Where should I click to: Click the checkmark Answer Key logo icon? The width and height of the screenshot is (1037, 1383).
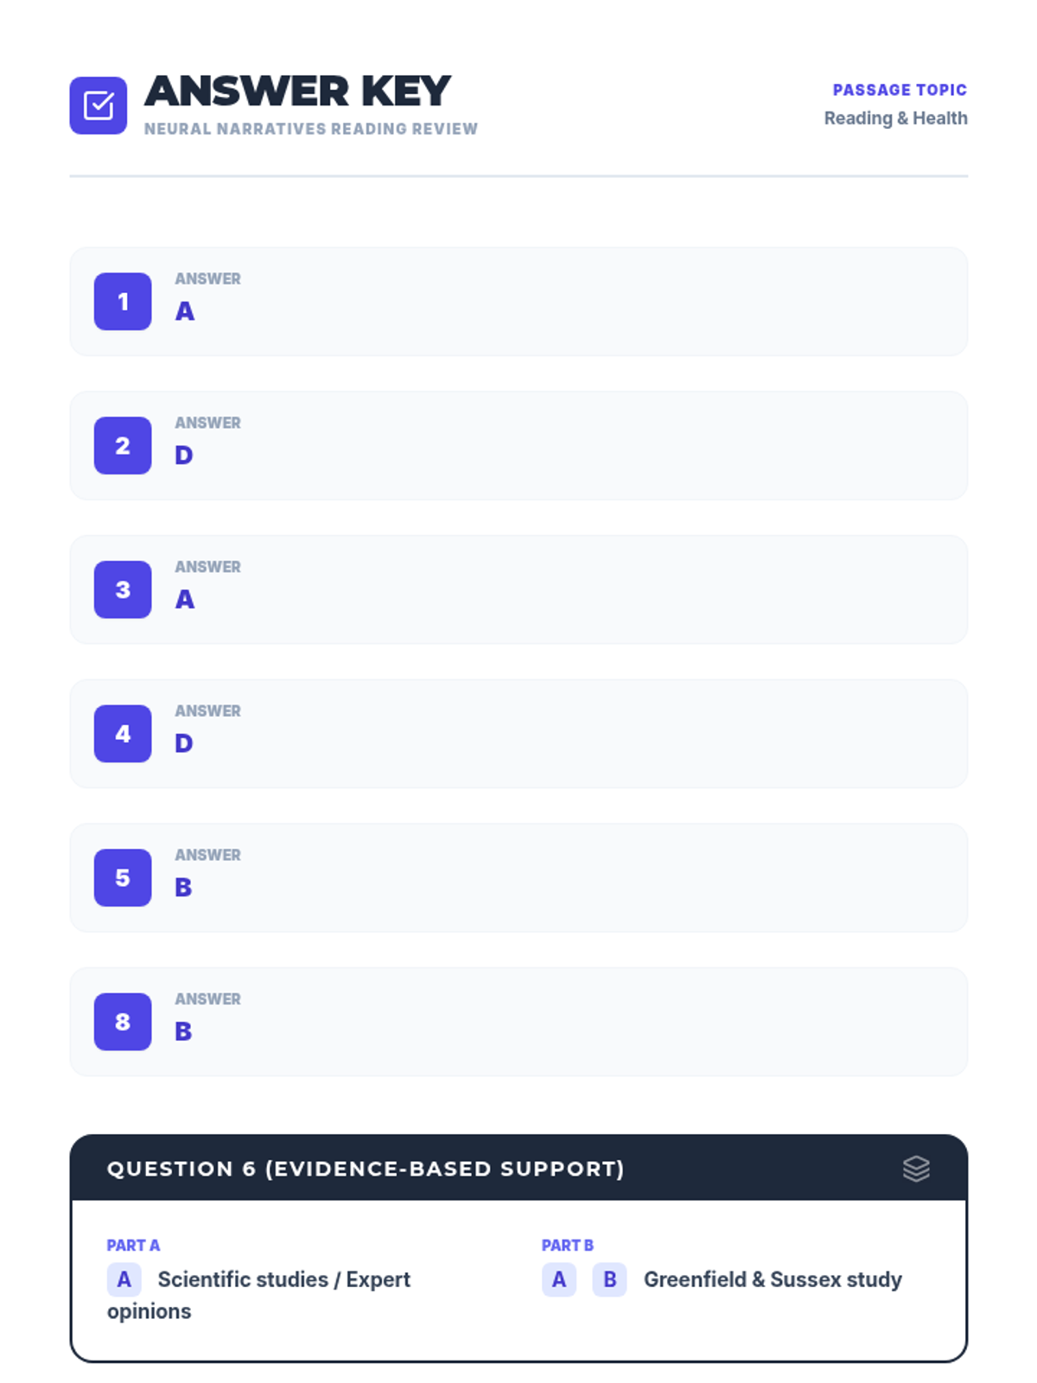coord(99,105)
